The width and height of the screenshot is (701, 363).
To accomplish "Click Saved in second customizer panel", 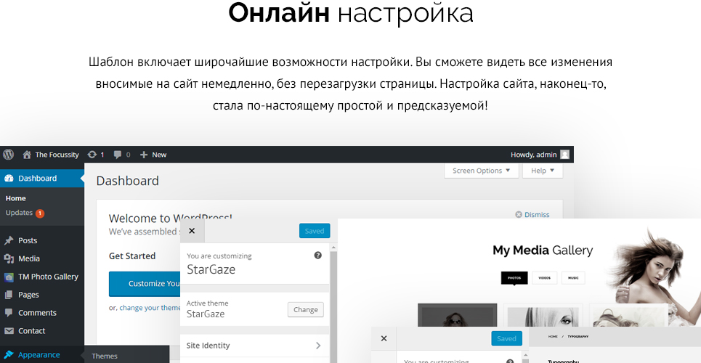I will (x=506, y=338).
